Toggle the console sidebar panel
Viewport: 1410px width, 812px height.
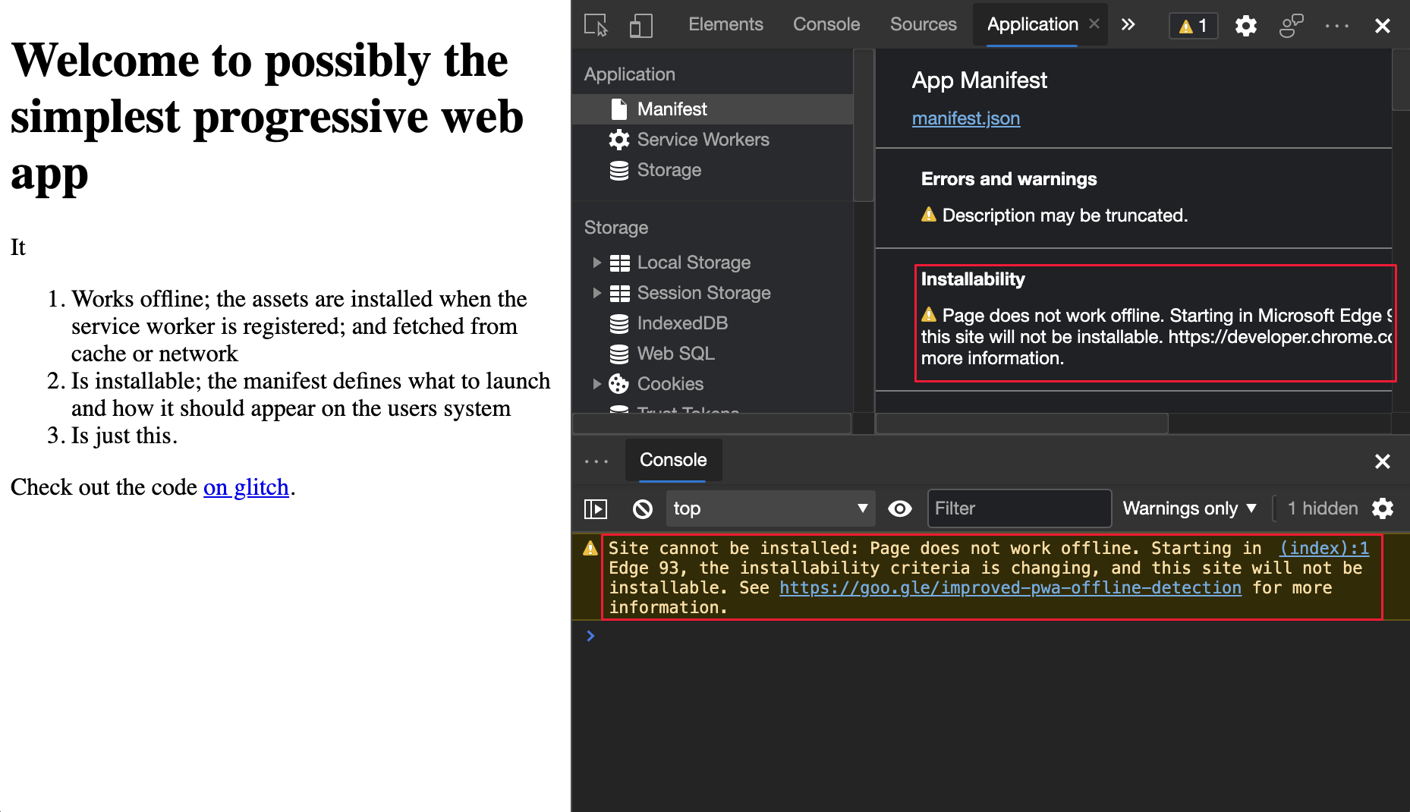tap(595, 508)
